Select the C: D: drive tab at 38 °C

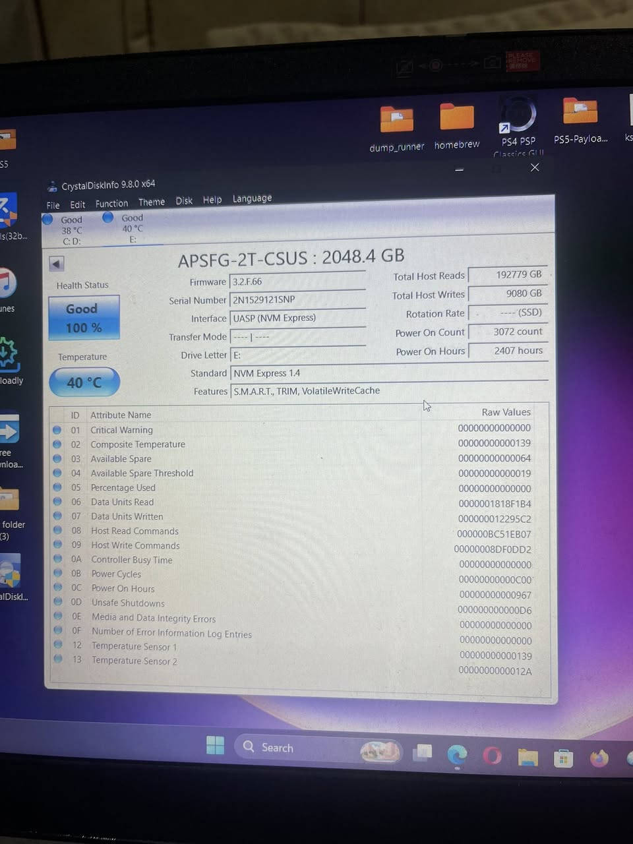pos(70,229)
